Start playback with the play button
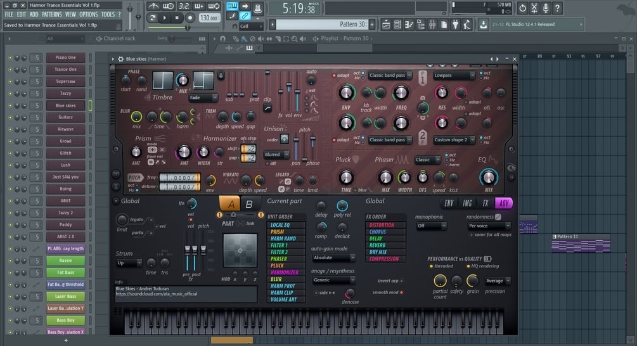 (165, 18)
